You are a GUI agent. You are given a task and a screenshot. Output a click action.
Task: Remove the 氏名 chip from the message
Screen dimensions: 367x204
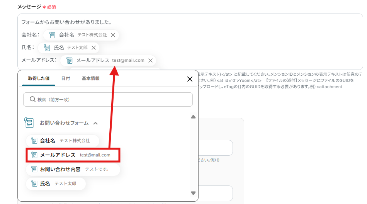coord(93,48)
